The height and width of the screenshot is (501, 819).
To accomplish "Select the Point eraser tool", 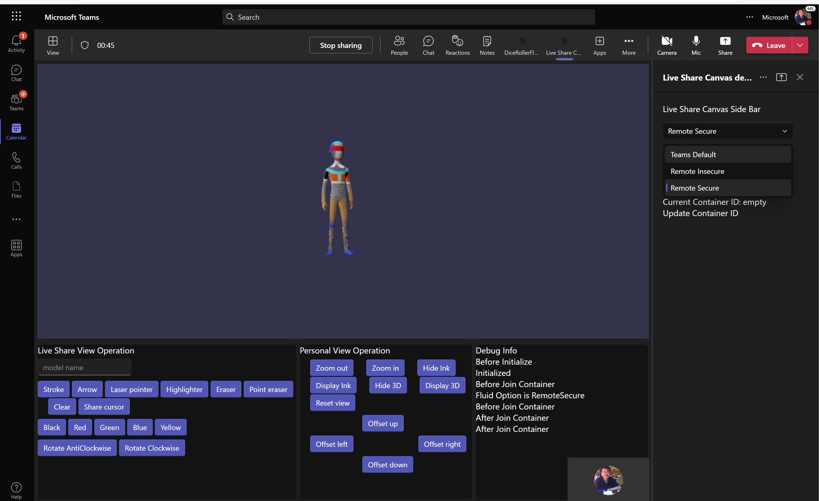I will [268, 389].
